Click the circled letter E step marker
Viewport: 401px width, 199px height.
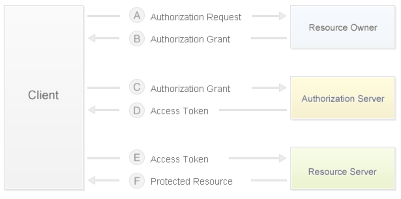tap(137, 158)
